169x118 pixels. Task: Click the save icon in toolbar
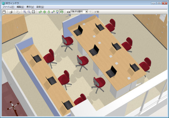tap(4, 12)
